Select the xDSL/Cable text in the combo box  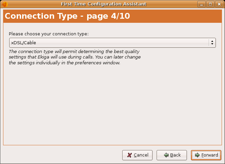[23, 43]
